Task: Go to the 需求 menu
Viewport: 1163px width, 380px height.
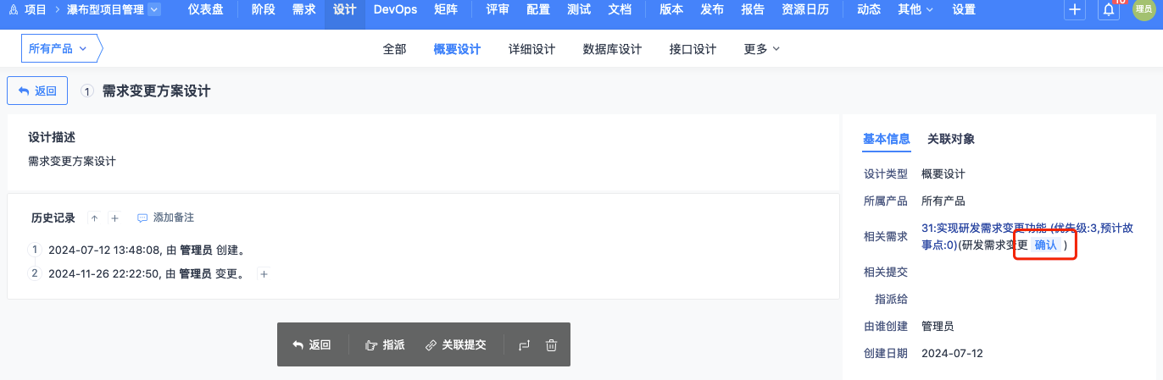Action: tap(303, 10)
